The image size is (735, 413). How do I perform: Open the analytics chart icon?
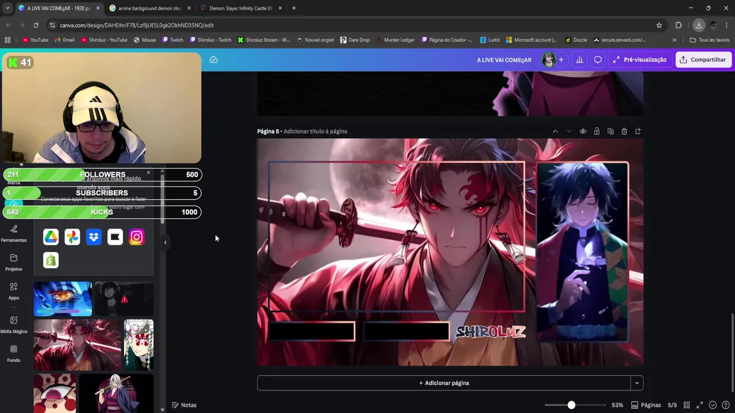tap(579, 60)
